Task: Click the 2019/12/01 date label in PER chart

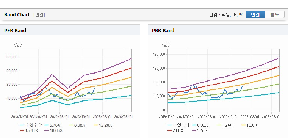Action: (20, 117)
